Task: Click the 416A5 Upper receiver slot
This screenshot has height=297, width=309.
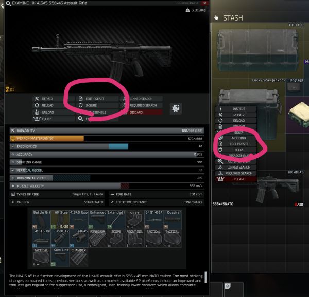Action: [x=81, y=218]
